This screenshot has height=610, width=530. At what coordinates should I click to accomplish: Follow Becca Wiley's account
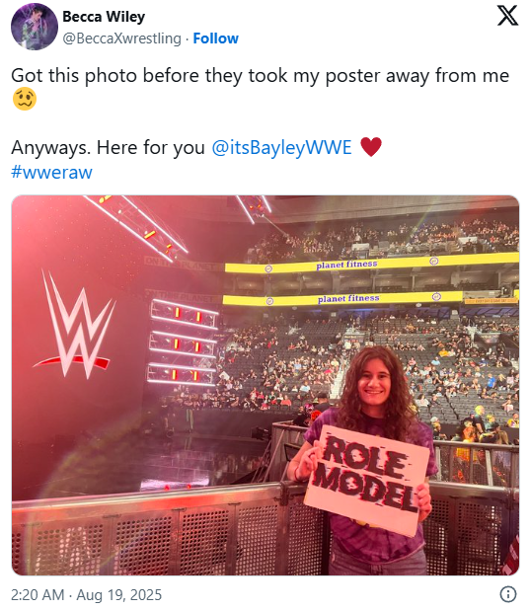click(x=215, y=38)
